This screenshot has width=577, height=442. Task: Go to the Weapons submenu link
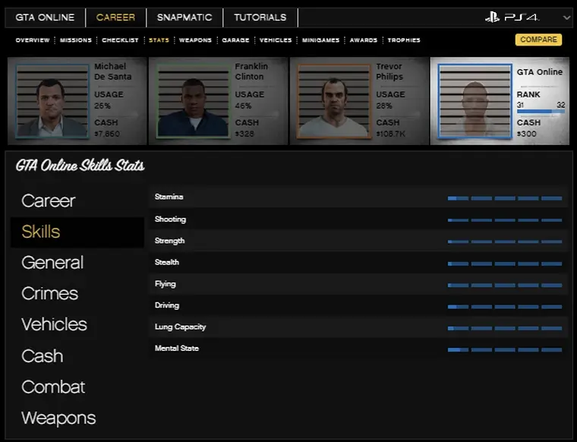[x=195, y=40]
